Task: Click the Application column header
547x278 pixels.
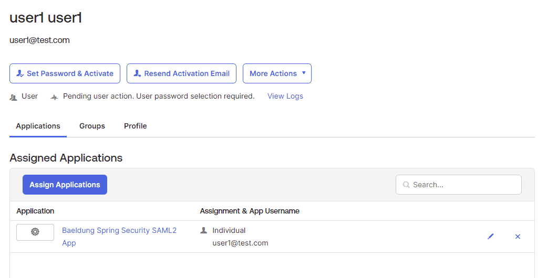Action: tap(35, 211)
